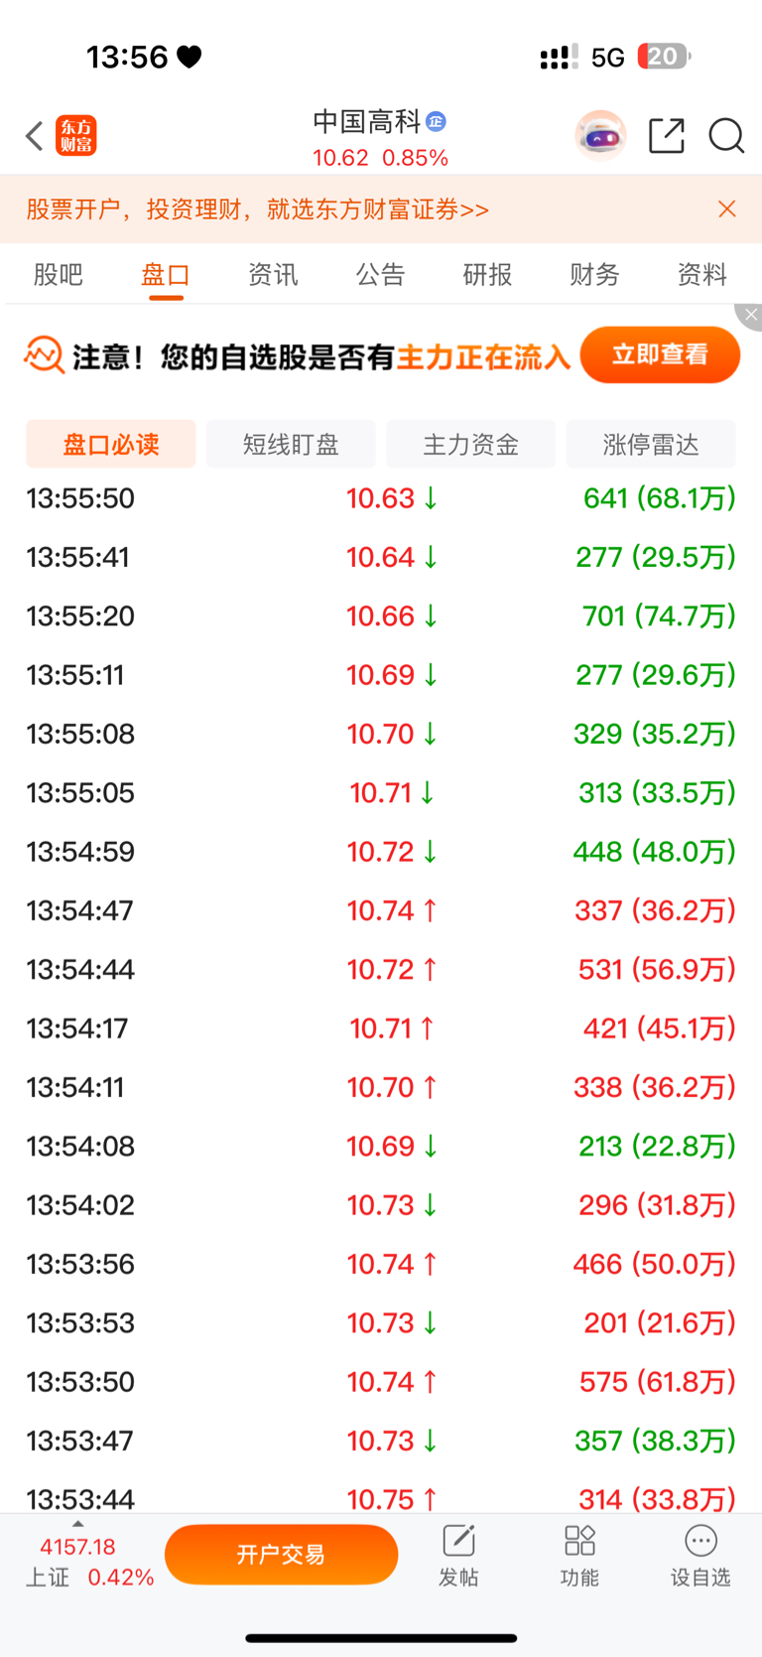Close the 股票开户 promo banner
The image size is (762, 1657).
727,208
